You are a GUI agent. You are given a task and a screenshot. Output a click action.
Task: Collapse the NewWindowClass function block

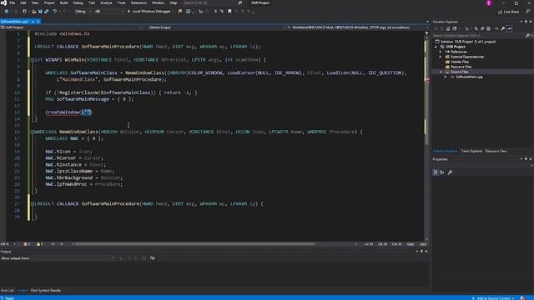coord(33,132)
